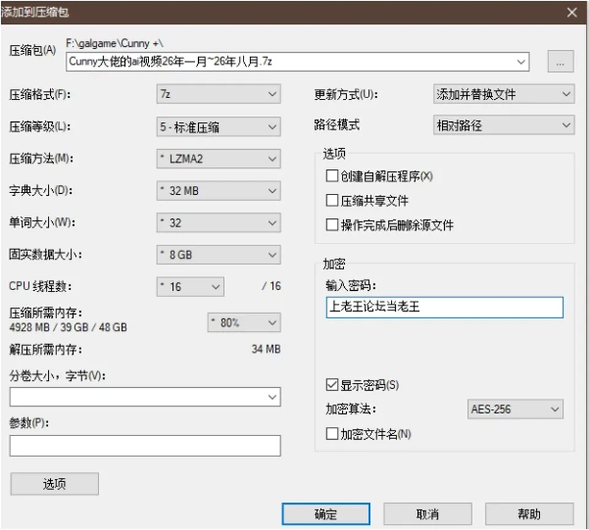Screen dimensions: 589x530
Task: Enable 加密文件名 checkbox
Action: click(x=332, y=434)
